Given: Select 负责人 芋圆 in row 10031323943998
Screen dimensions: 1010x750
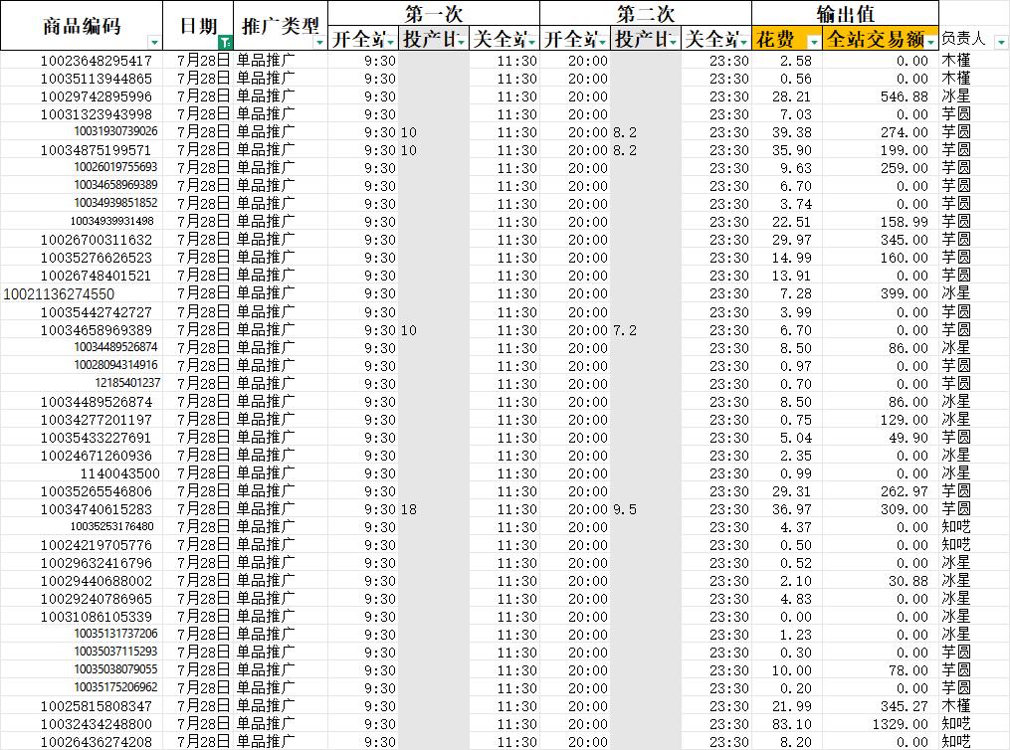Looking at the screenshot, I should [974, 114].
